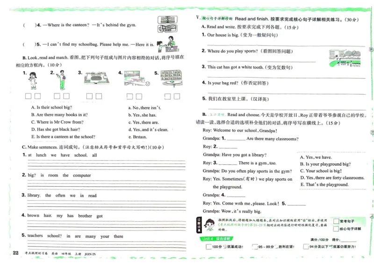
Task: Check the '94分及以下' score box
Action: pos(306,246)
